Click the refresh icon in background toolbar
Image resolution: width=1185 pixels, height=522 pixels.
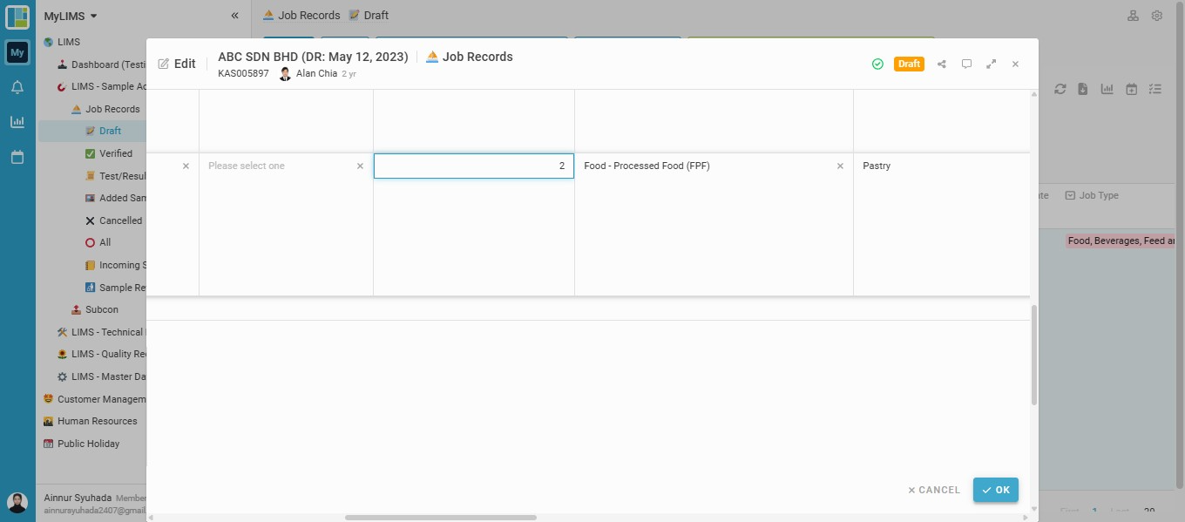1060,89
